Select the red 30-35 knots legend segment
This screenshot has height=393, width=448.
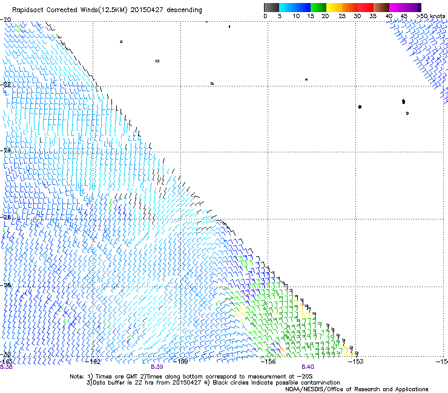click(366, 7)
